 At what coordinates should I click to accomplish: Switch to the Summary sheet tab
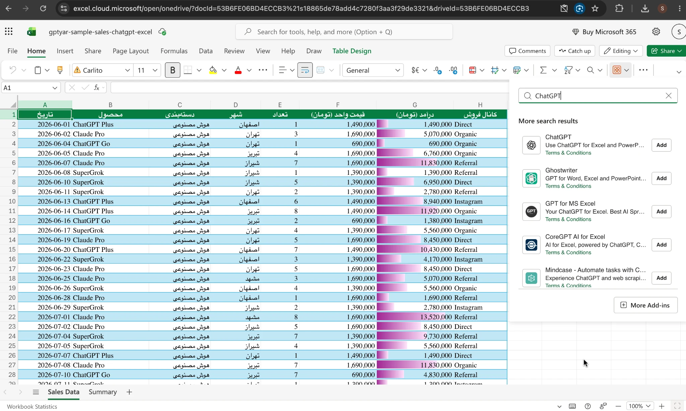click(102, 392)
